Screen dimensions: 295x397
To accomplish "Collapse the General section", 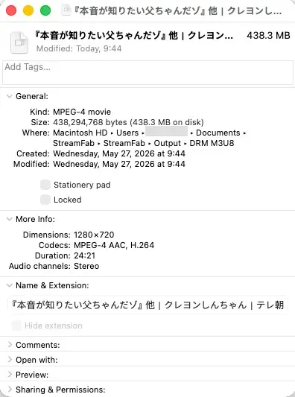I will pos(10,96).
